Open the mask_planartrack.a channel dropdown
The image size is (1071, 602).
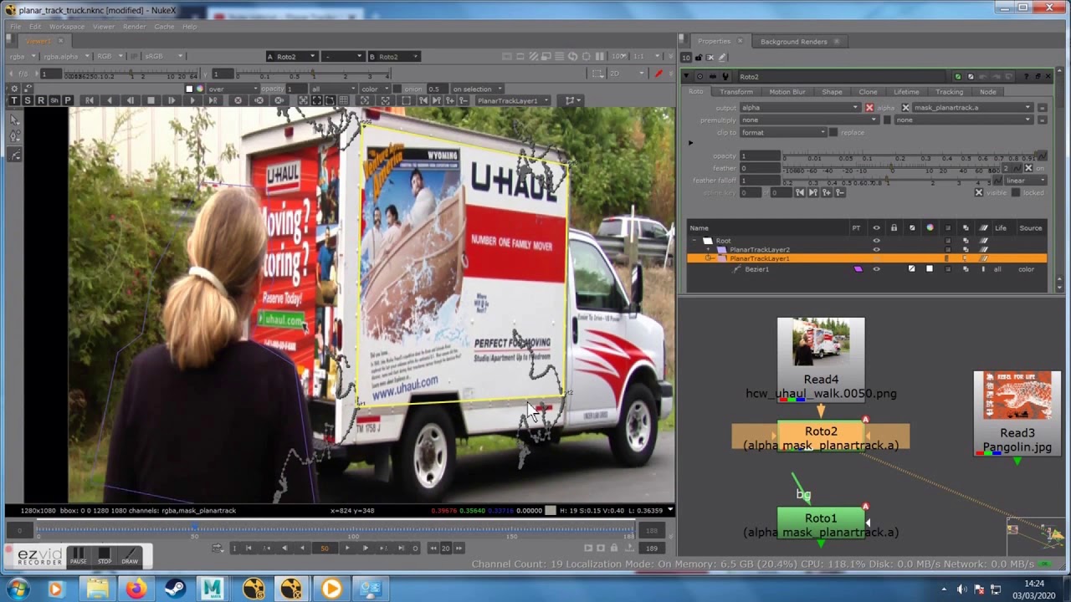[x=973, y=108]
